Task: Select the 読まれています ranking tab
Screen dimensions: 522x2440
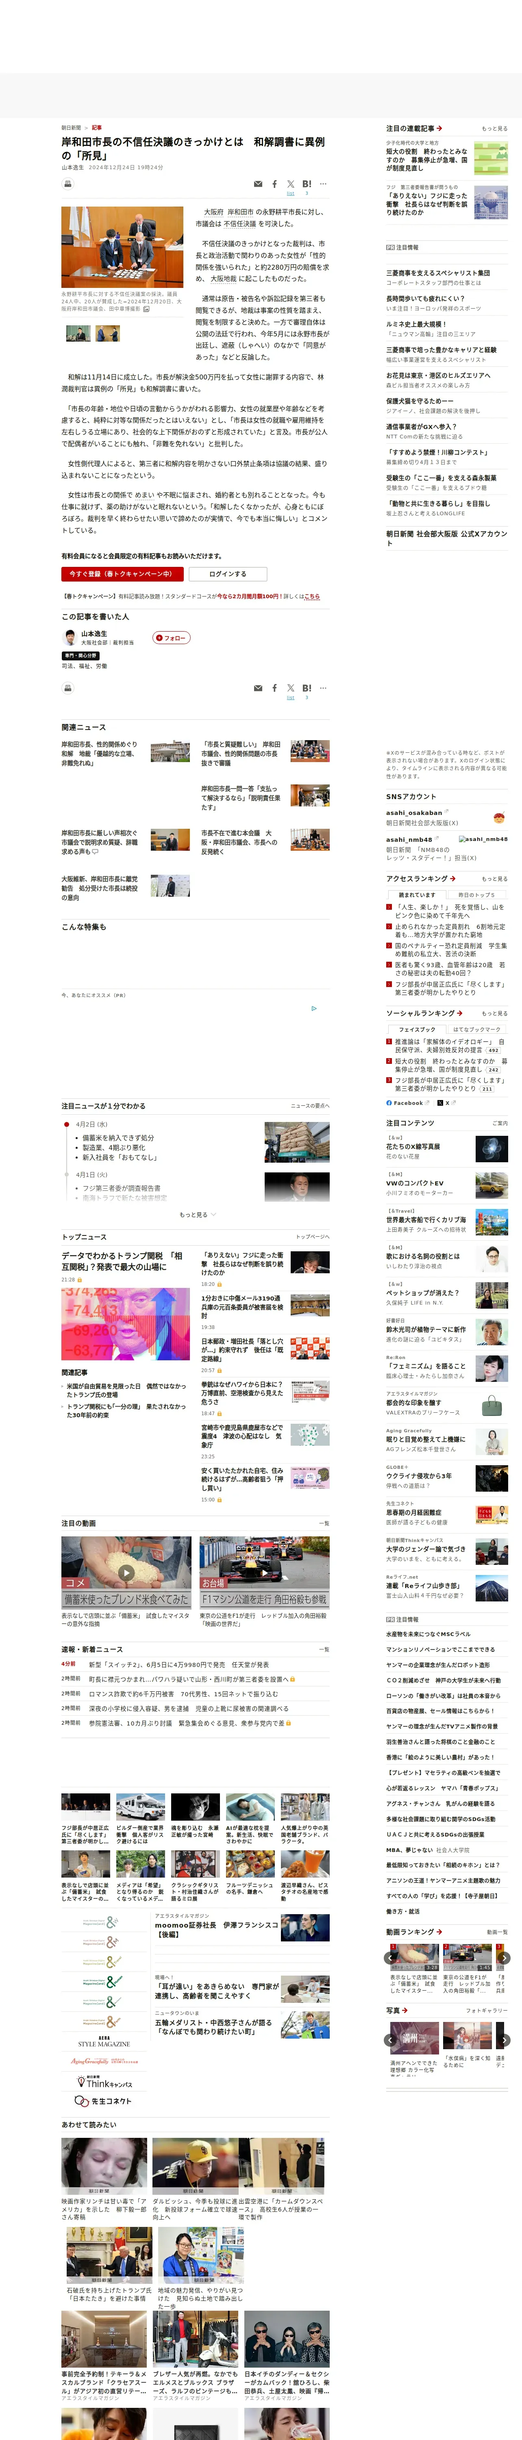Action: click(x=417, y=894)
